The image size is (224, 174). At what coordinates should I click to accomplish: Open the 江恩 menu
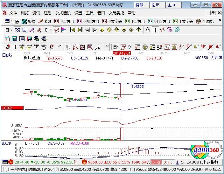point(48,13)
